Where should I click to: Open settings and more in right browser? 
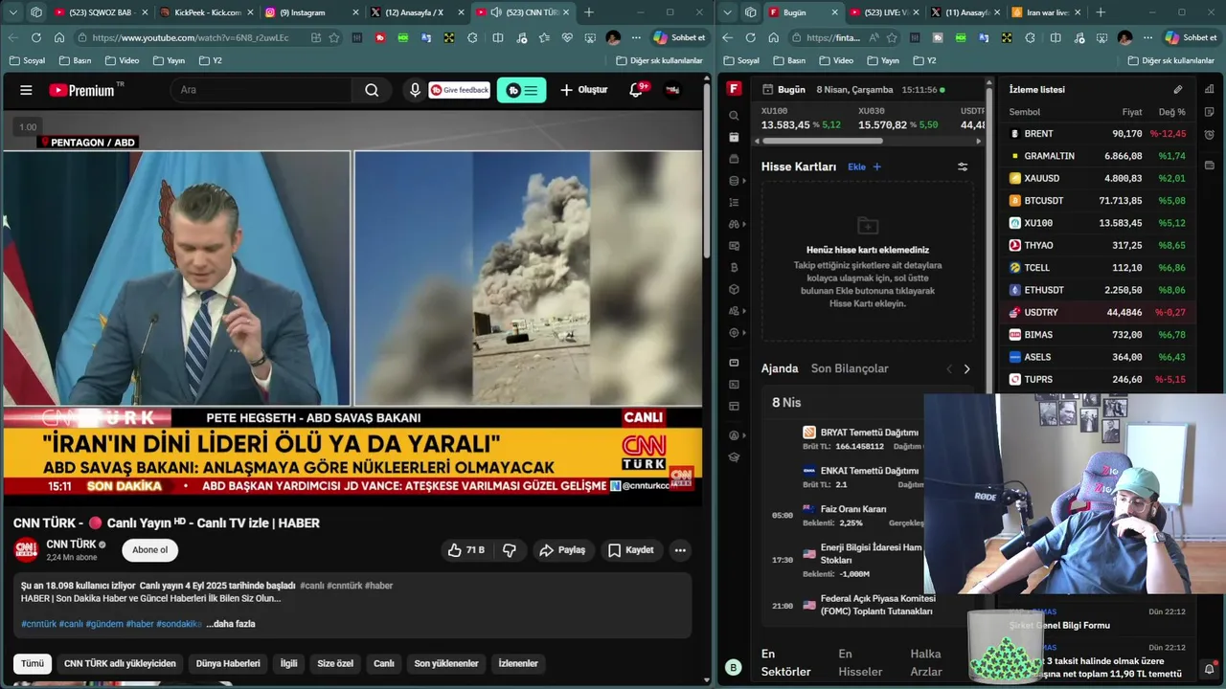[x=1147, y=37]
